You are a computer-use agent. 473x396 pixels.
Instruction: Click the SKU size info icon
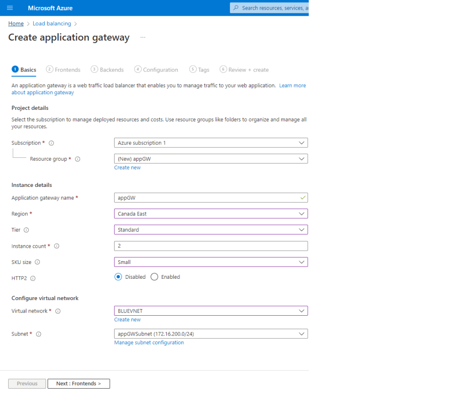tap(37, 262)
